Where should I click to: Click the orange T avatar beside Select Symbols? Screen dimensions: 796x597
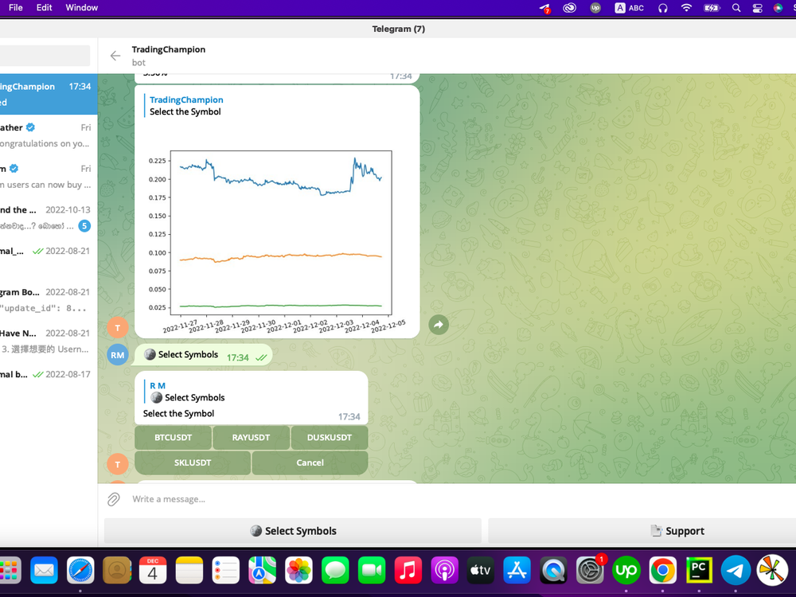click(x=117, y=463)
